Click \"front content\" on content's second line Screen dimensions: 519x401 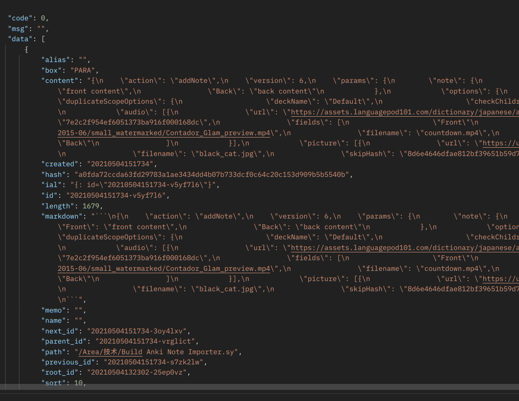[95, 91]
